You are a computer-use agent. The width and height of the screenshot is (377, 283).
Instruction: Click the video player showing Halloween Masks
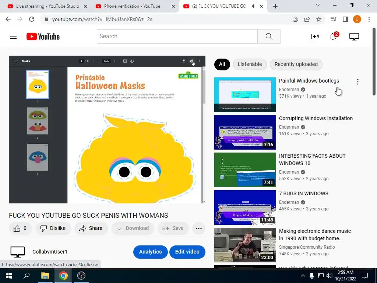point(107,129)
